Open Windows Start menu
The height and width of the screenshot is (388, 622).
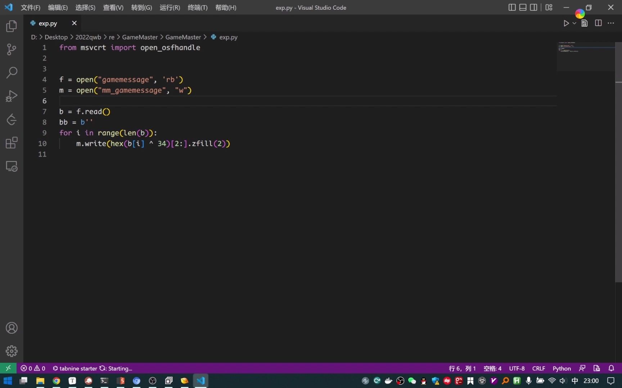[x=8, y=381]
